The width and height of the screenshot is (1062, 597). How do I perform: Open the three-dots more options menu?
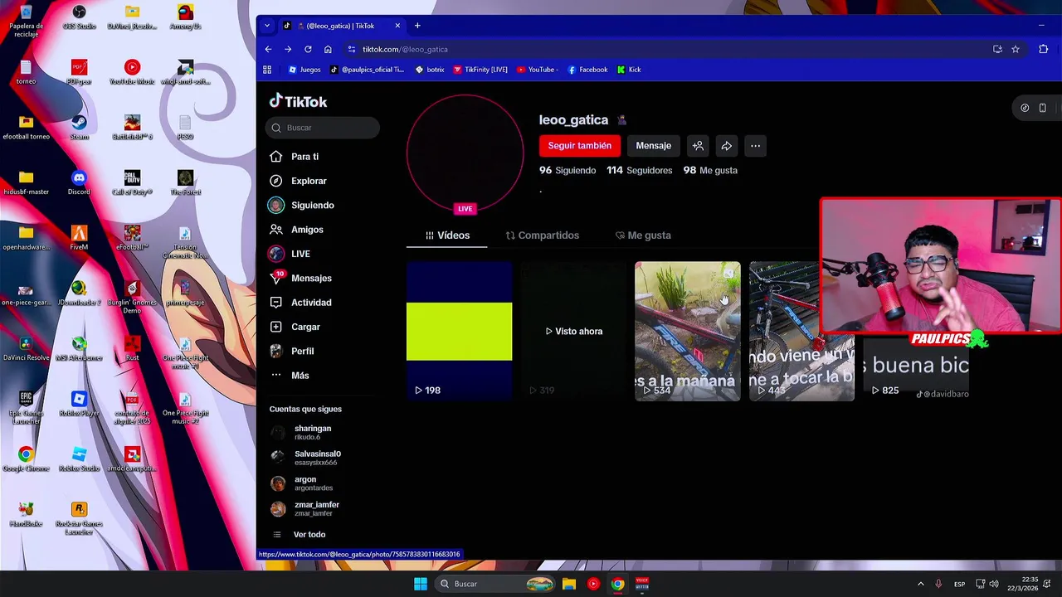pyautogui.click(x=755, y=146)
